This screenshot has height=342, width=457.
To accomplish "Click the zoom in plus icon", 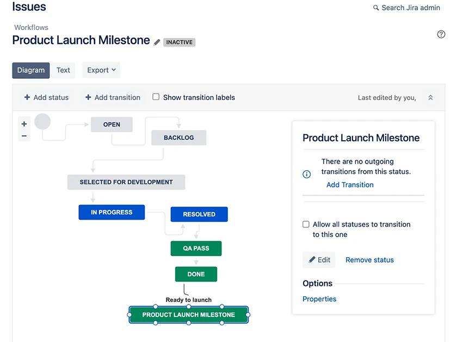I will (24, 124).
